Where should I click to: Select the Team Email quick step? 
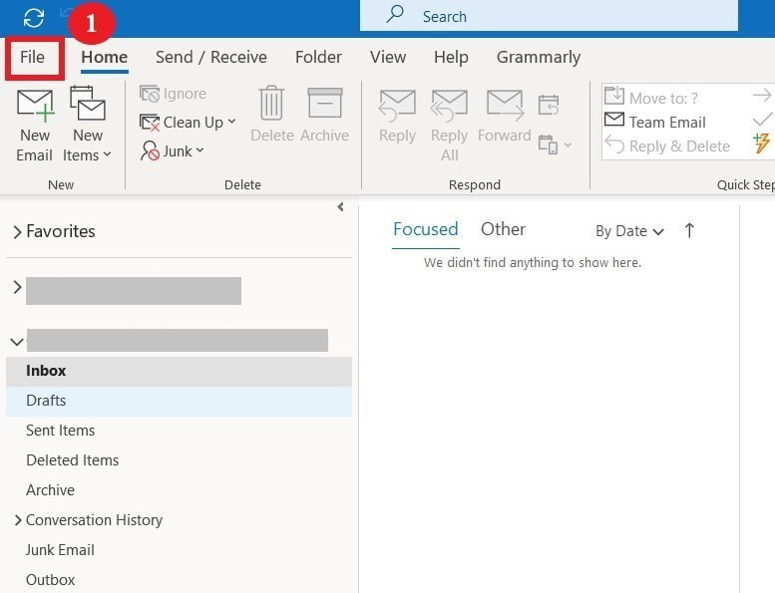(x=666, y=122)
